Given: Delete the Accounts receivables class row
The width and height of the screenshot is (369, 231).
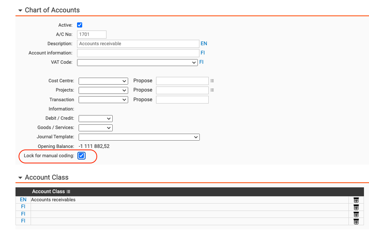Looking at the screenshot, I should tap(356, 200).
